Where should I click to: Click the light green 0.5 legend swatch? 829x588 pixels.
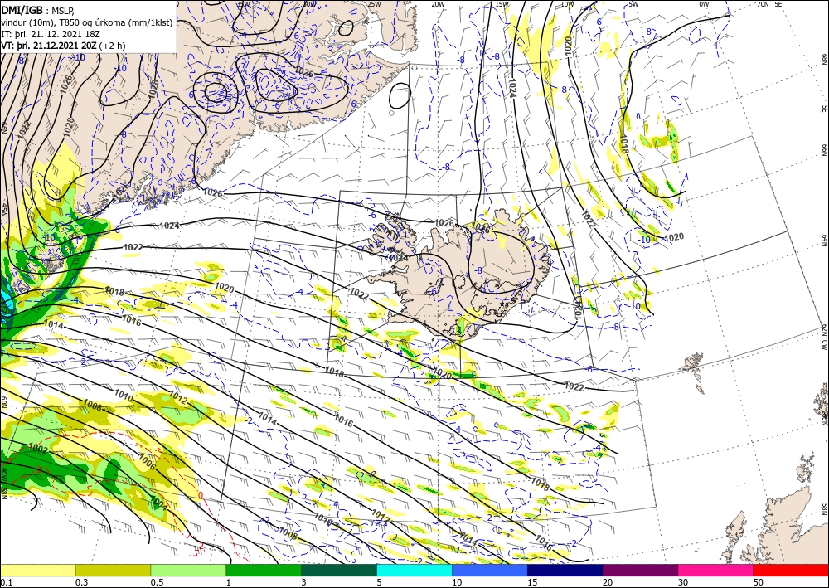[188, 570]
